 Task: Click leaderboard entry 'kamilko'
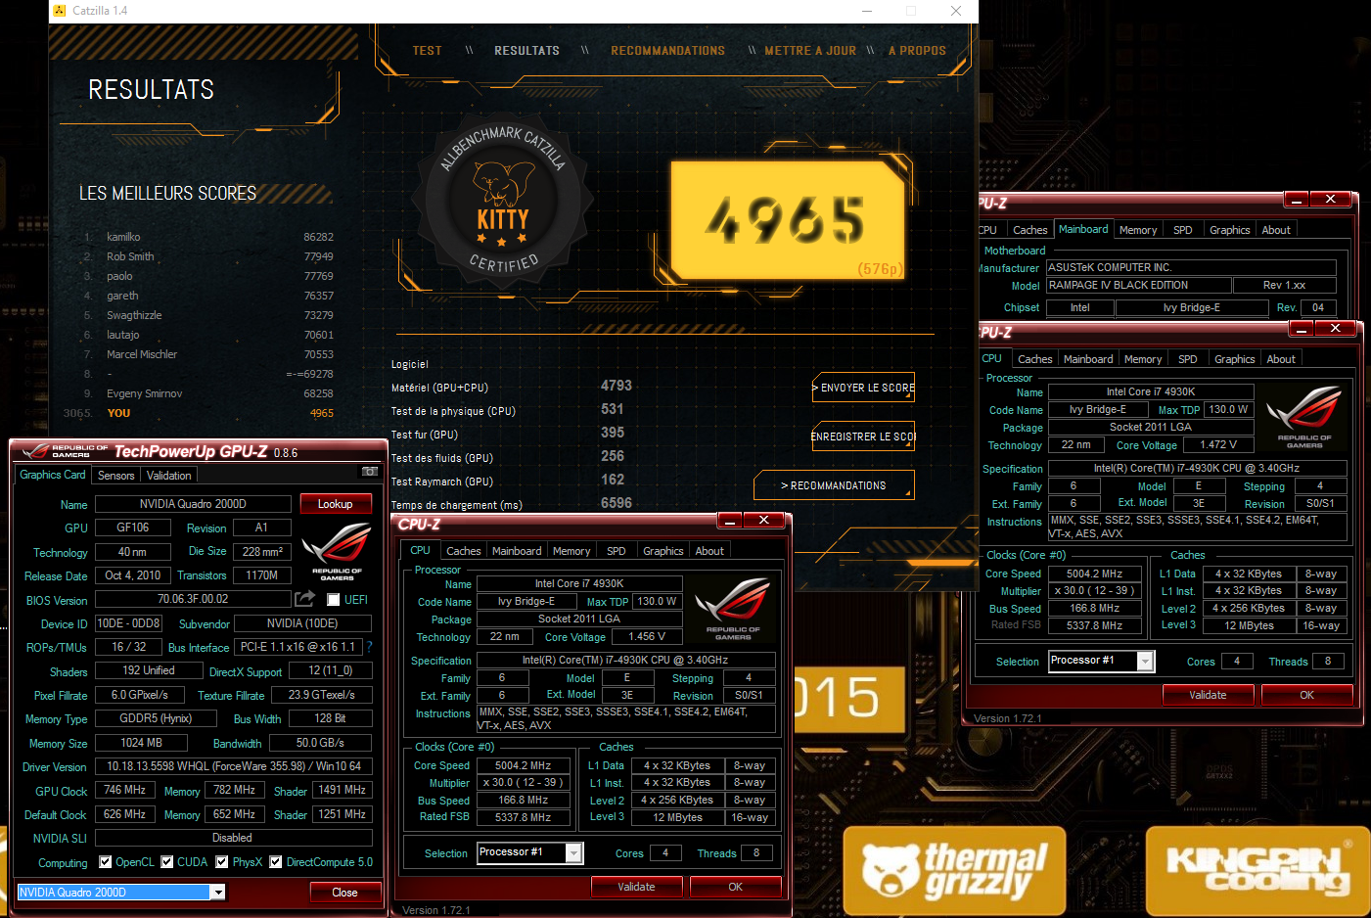pyautogui.click(x=123, y=237)
